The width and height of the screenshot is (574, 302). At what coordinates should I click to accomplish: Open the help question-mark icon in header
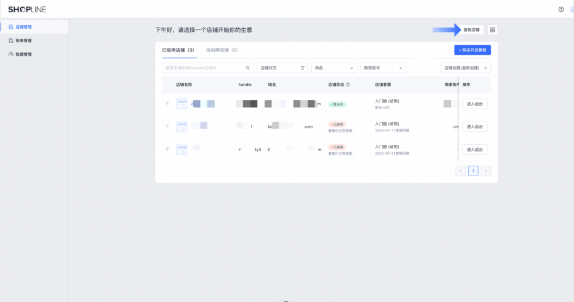click(x=561, y=9)
